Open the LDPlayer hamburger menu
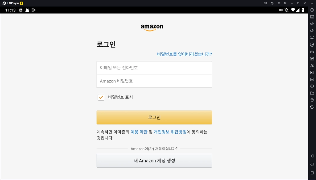This screenshot has height=180, width=316. (279, 3)
